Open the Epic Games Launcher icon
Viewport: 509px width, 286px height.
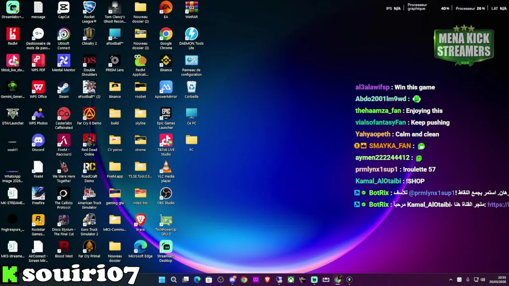point(166,118)
